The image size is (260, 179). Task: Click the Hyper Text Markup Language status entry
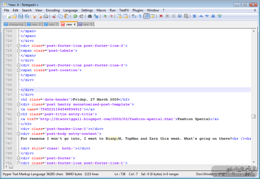coord(24,174)
